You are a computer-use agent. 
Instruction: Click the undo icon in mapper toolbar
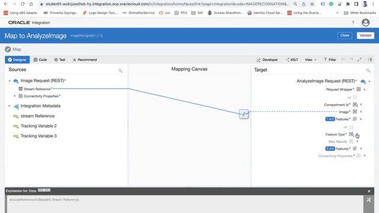(x=343, y=60)
